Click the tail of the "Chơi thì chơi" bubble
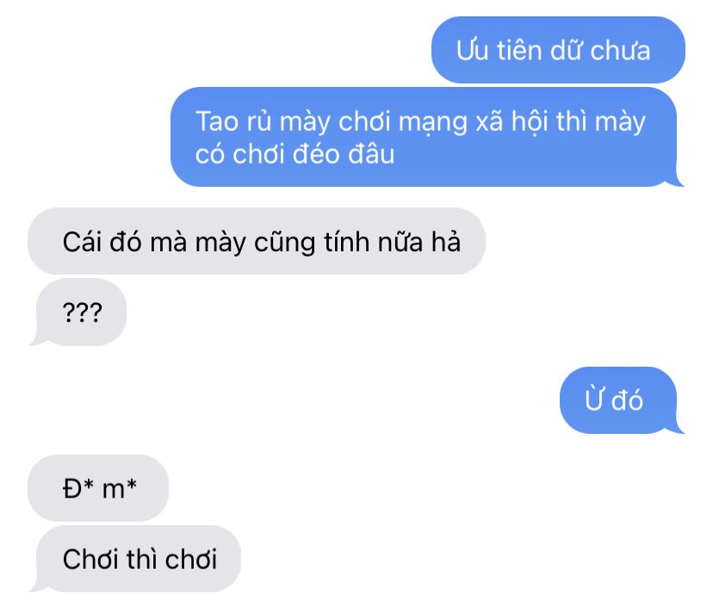This screenshot has height=606, width=713. tap(35, 586)
